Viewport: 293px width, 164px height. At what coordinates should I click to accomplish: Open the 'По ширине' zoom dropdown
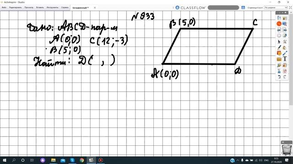pos(276,8)
